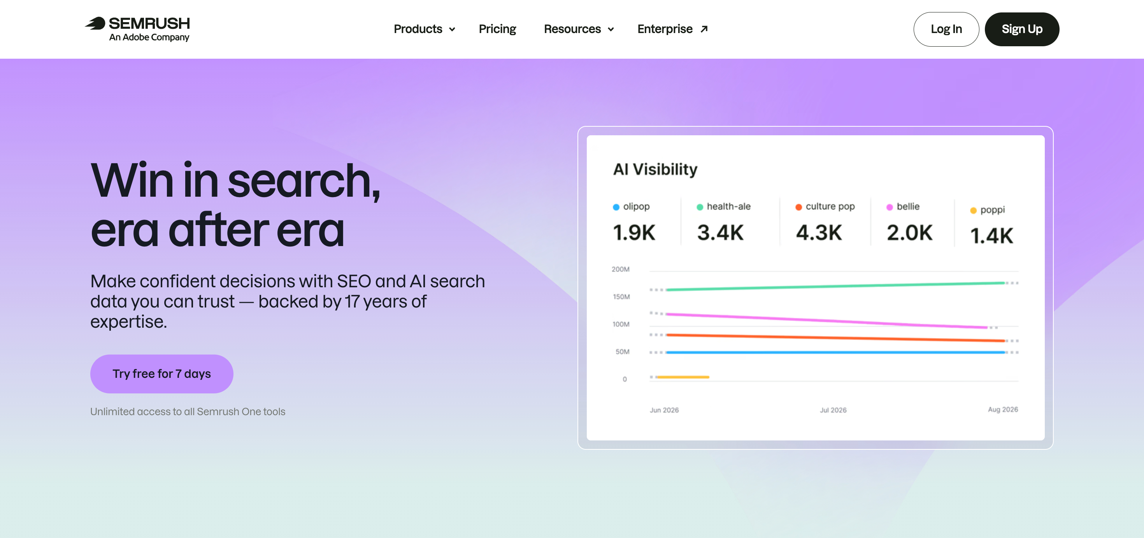Screen dimensions: 1144x538
Task: Click the 50M axis label
Action: 622,352
